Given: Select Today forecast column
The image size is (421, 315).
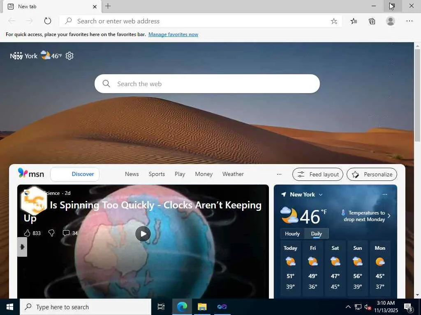Looking at the screenshot, I should pos(291,268).
